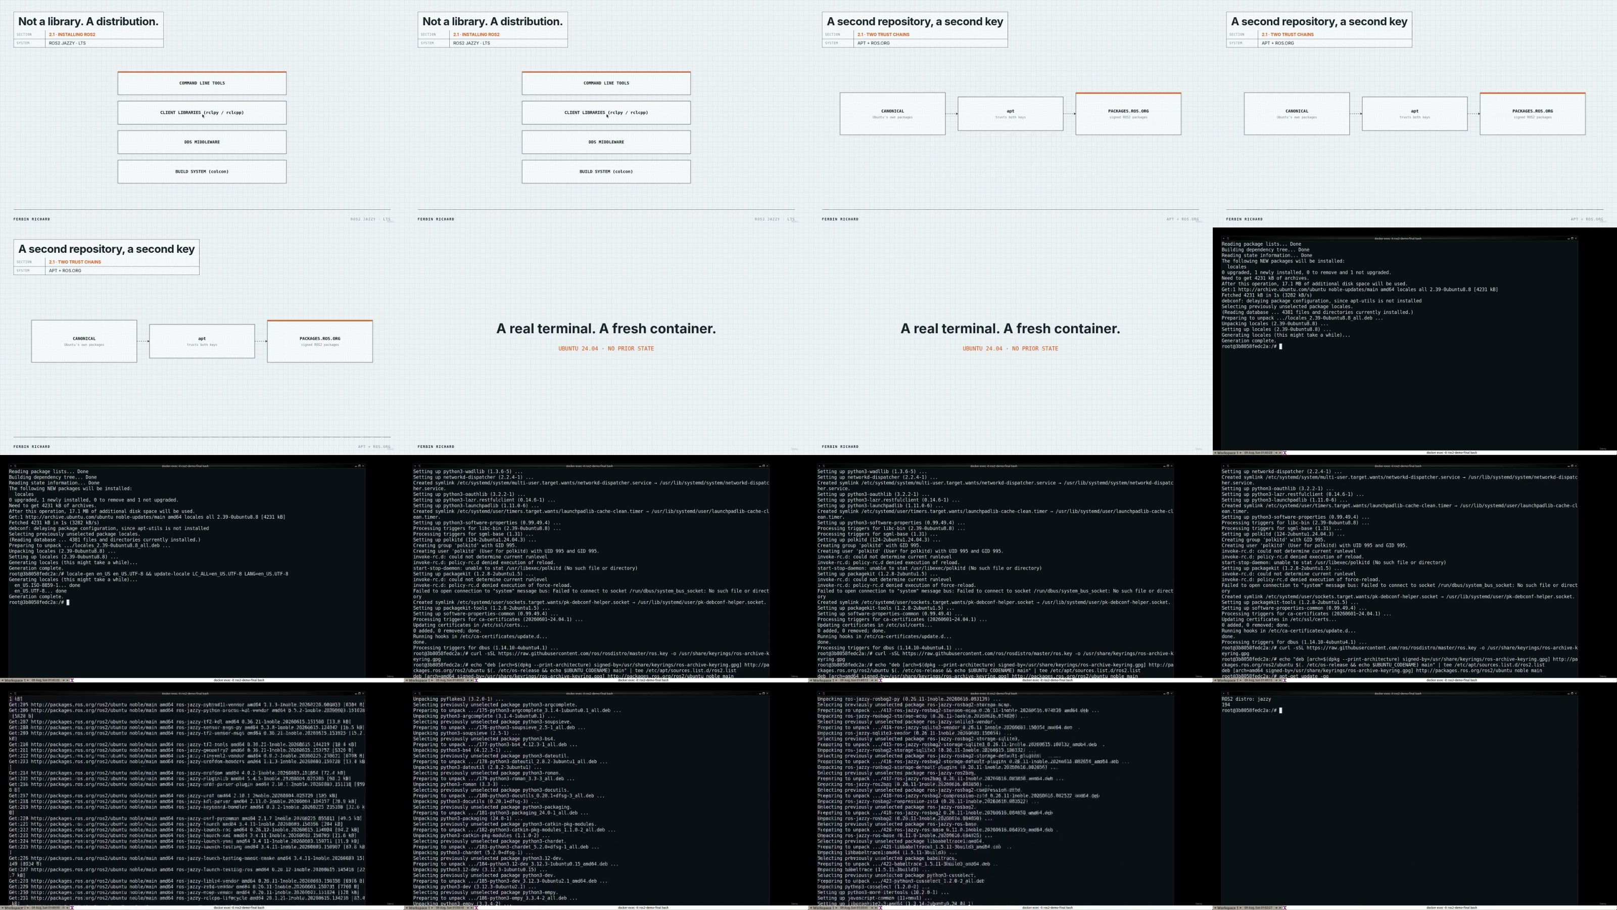
Task: Previous workspace arrow in pyflakes3 frame taskbar
Action: (407, 908)
